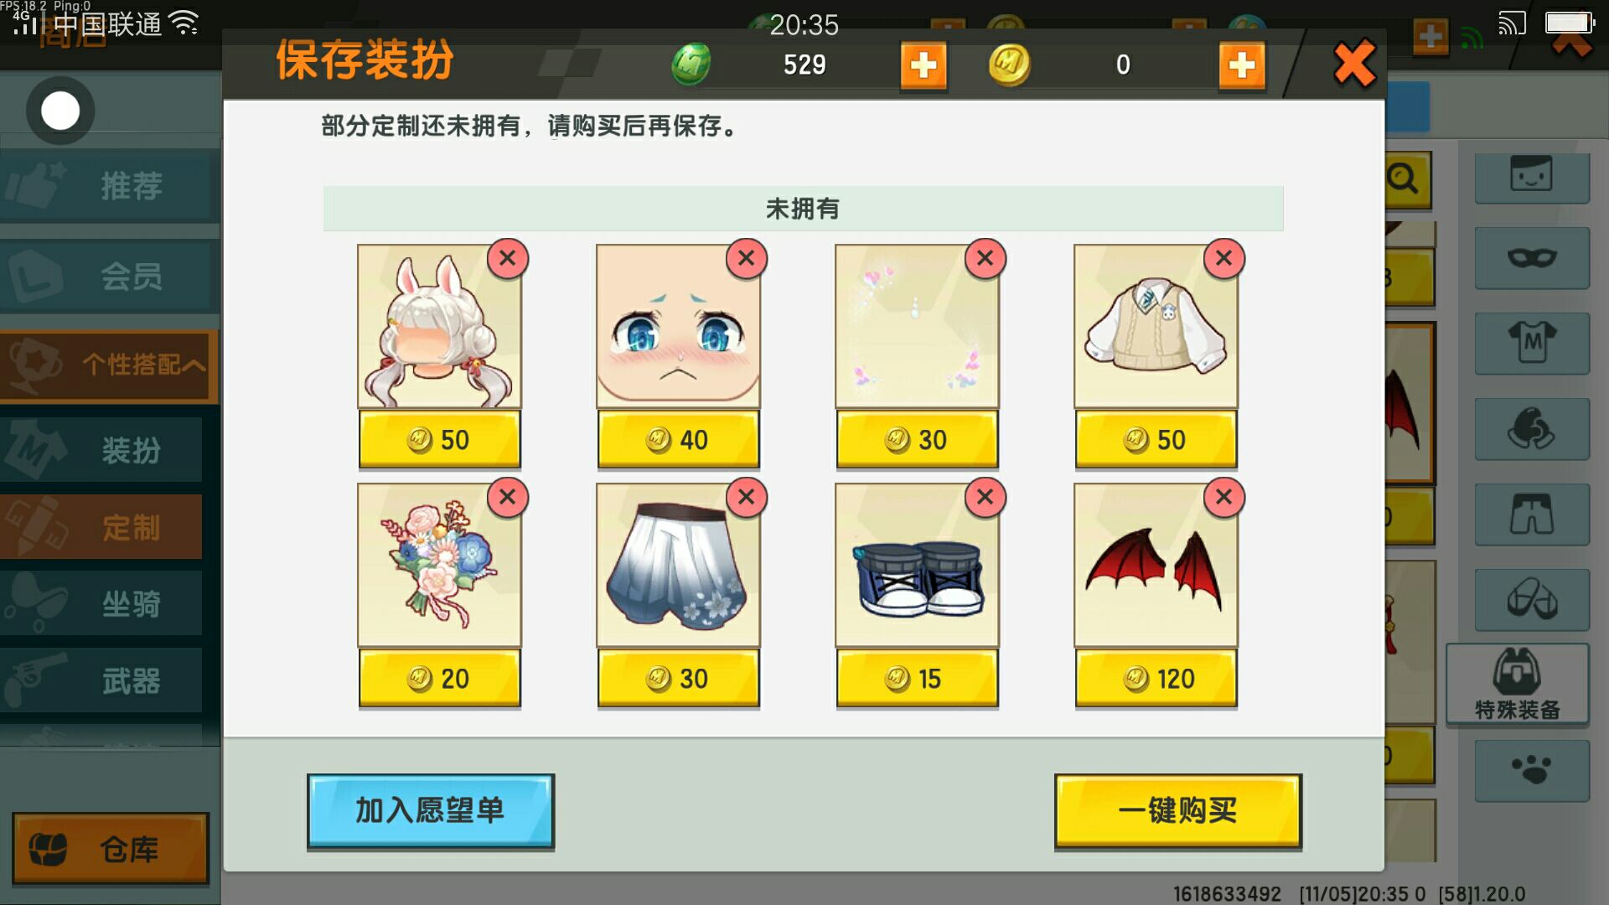Add more green gems with plus
The width and height of the screenshot is (1609, 905).
923,65
